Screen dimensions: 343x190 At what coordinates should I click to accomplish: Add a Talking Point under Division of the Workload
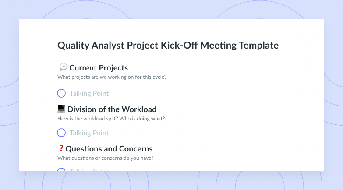click(x=89, y=133)
